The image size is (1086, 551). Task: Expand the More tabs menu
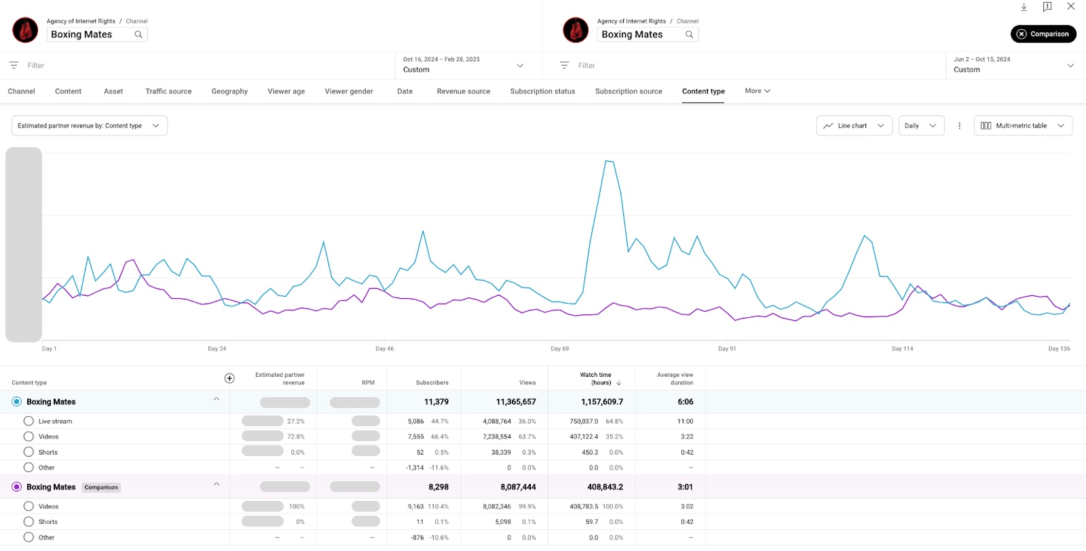(757, 91)
